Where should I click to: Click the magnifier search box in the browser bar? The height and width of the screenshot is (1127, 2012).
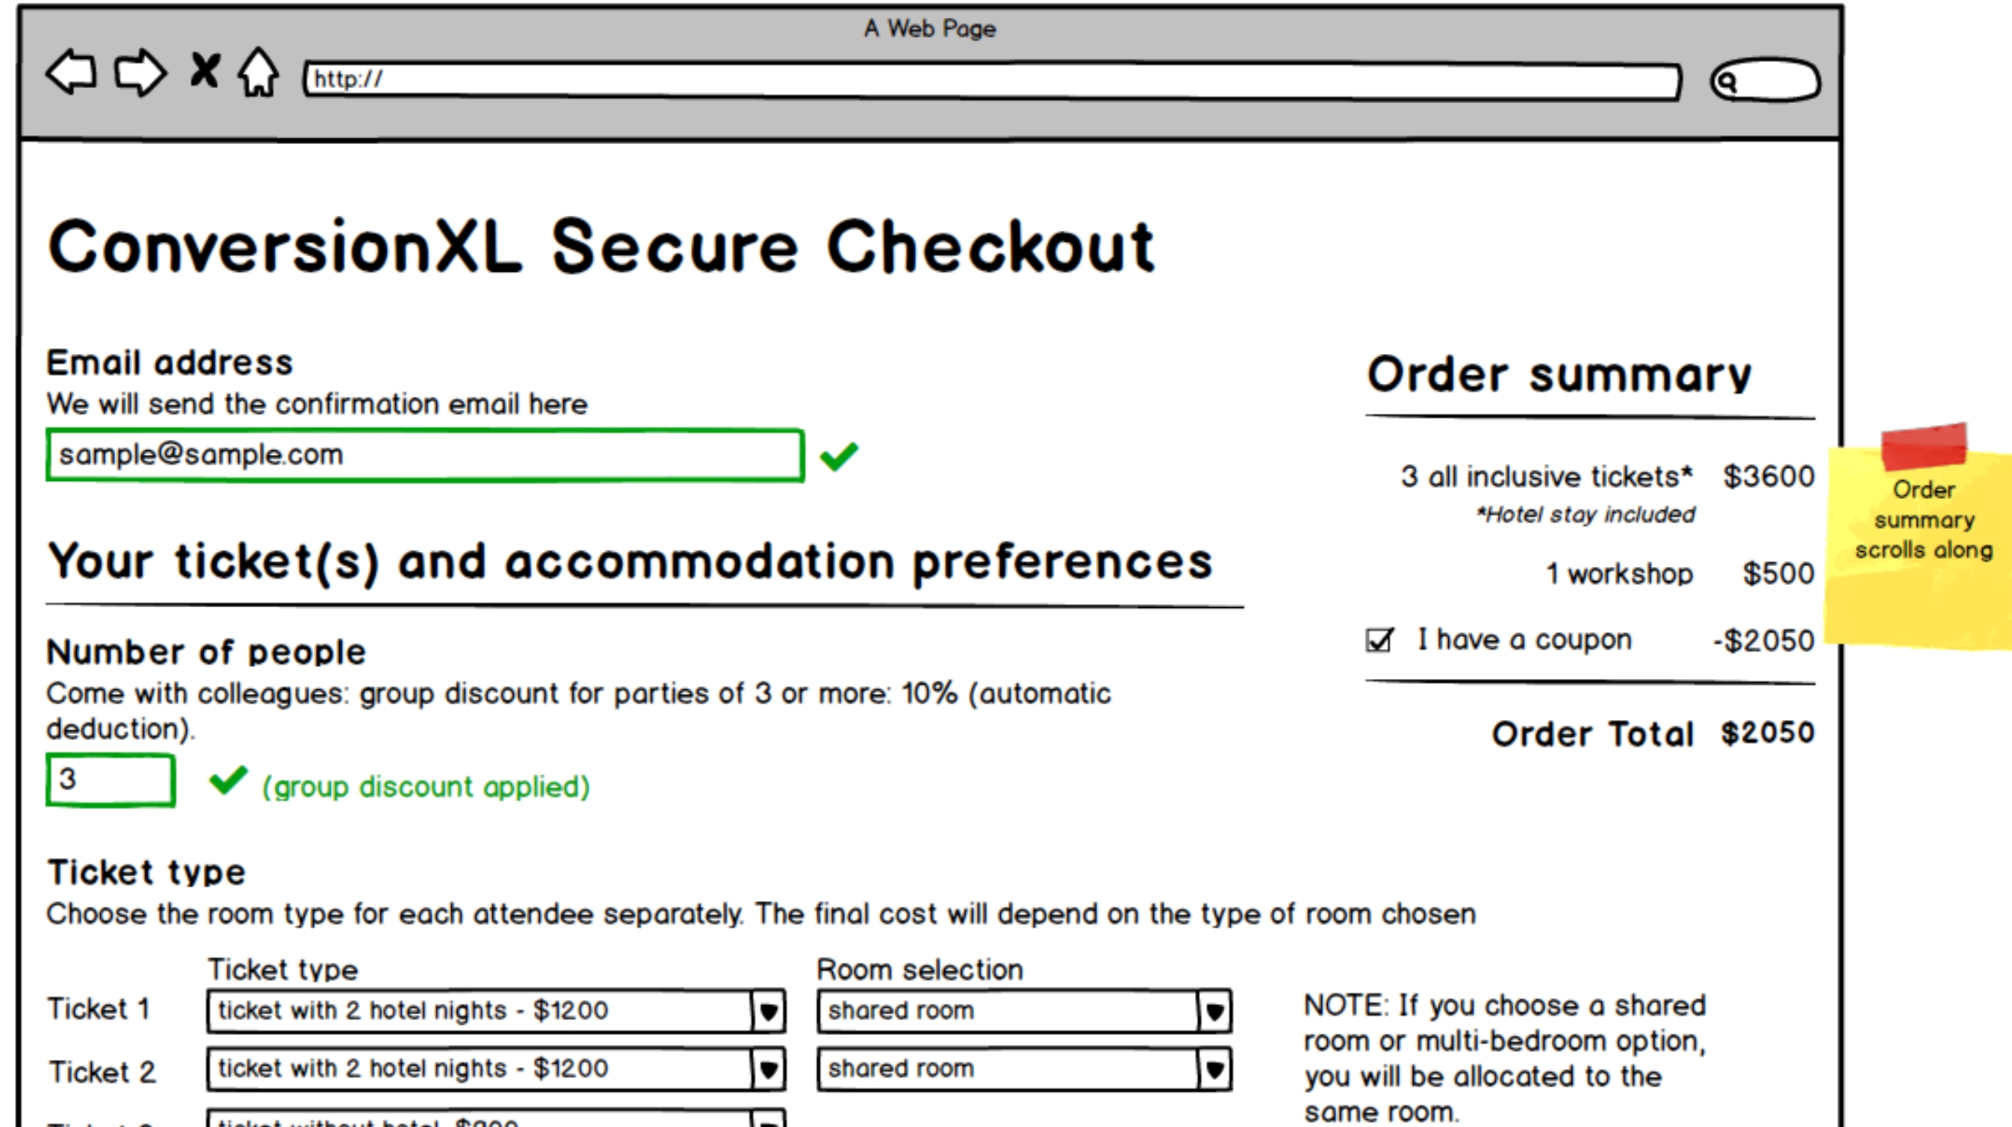1766,80
